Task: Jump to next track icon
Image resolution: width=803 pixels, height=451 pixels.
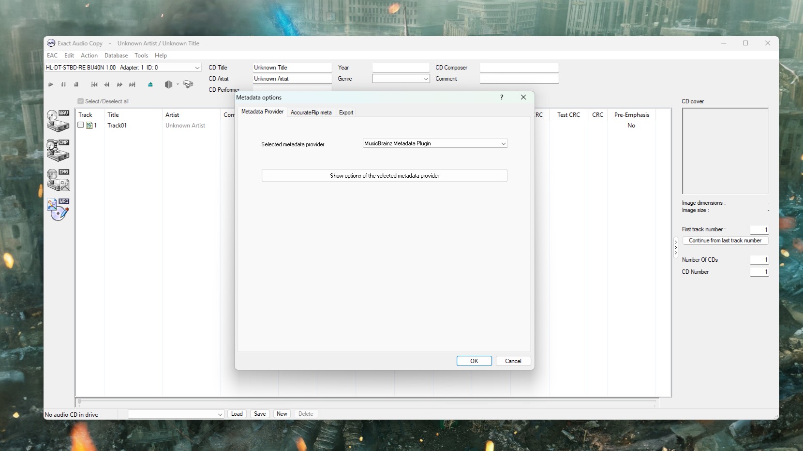Action: (132, 85)
